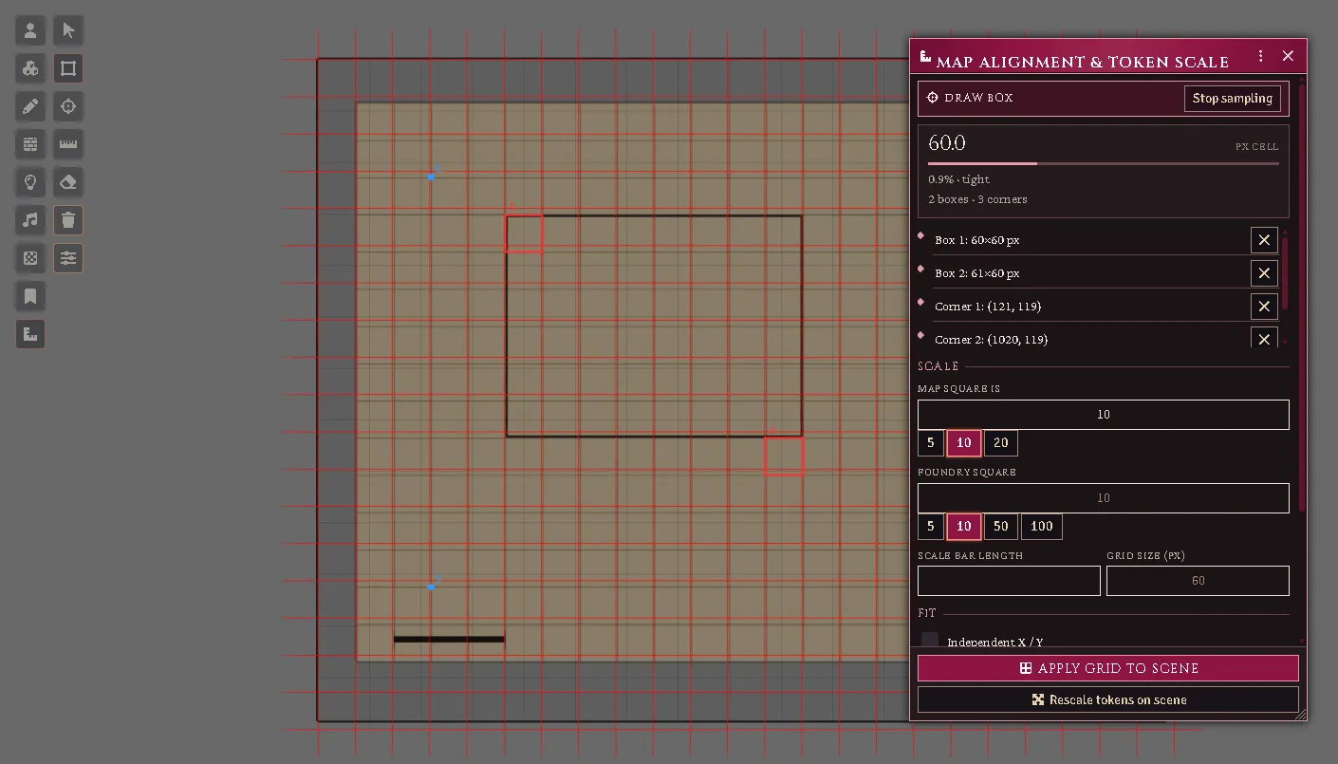Open the dice icon scene control
This screenshot has height=764, width=1338.
[30, 258]
